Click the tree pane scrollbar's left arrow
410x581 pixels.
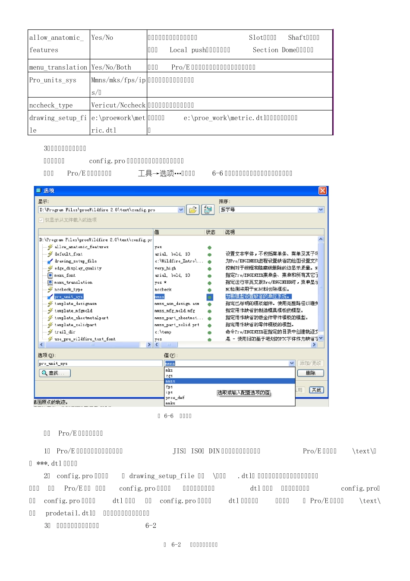coord(41,345)
